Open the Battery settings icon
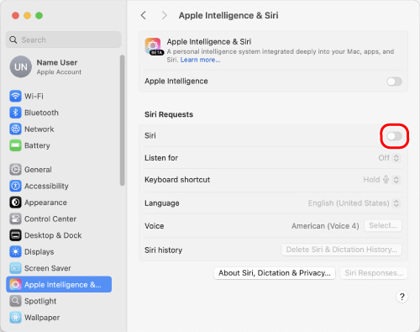 pos(15,145)
